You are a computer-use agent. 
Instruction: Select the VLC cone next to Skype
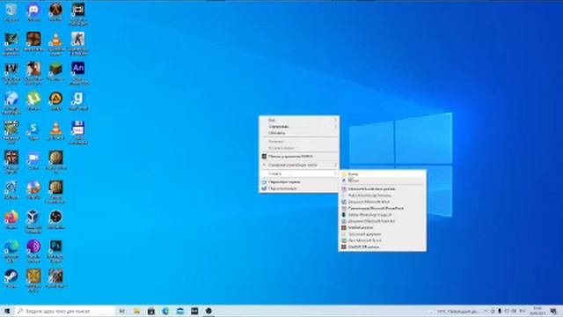(55, 130)
